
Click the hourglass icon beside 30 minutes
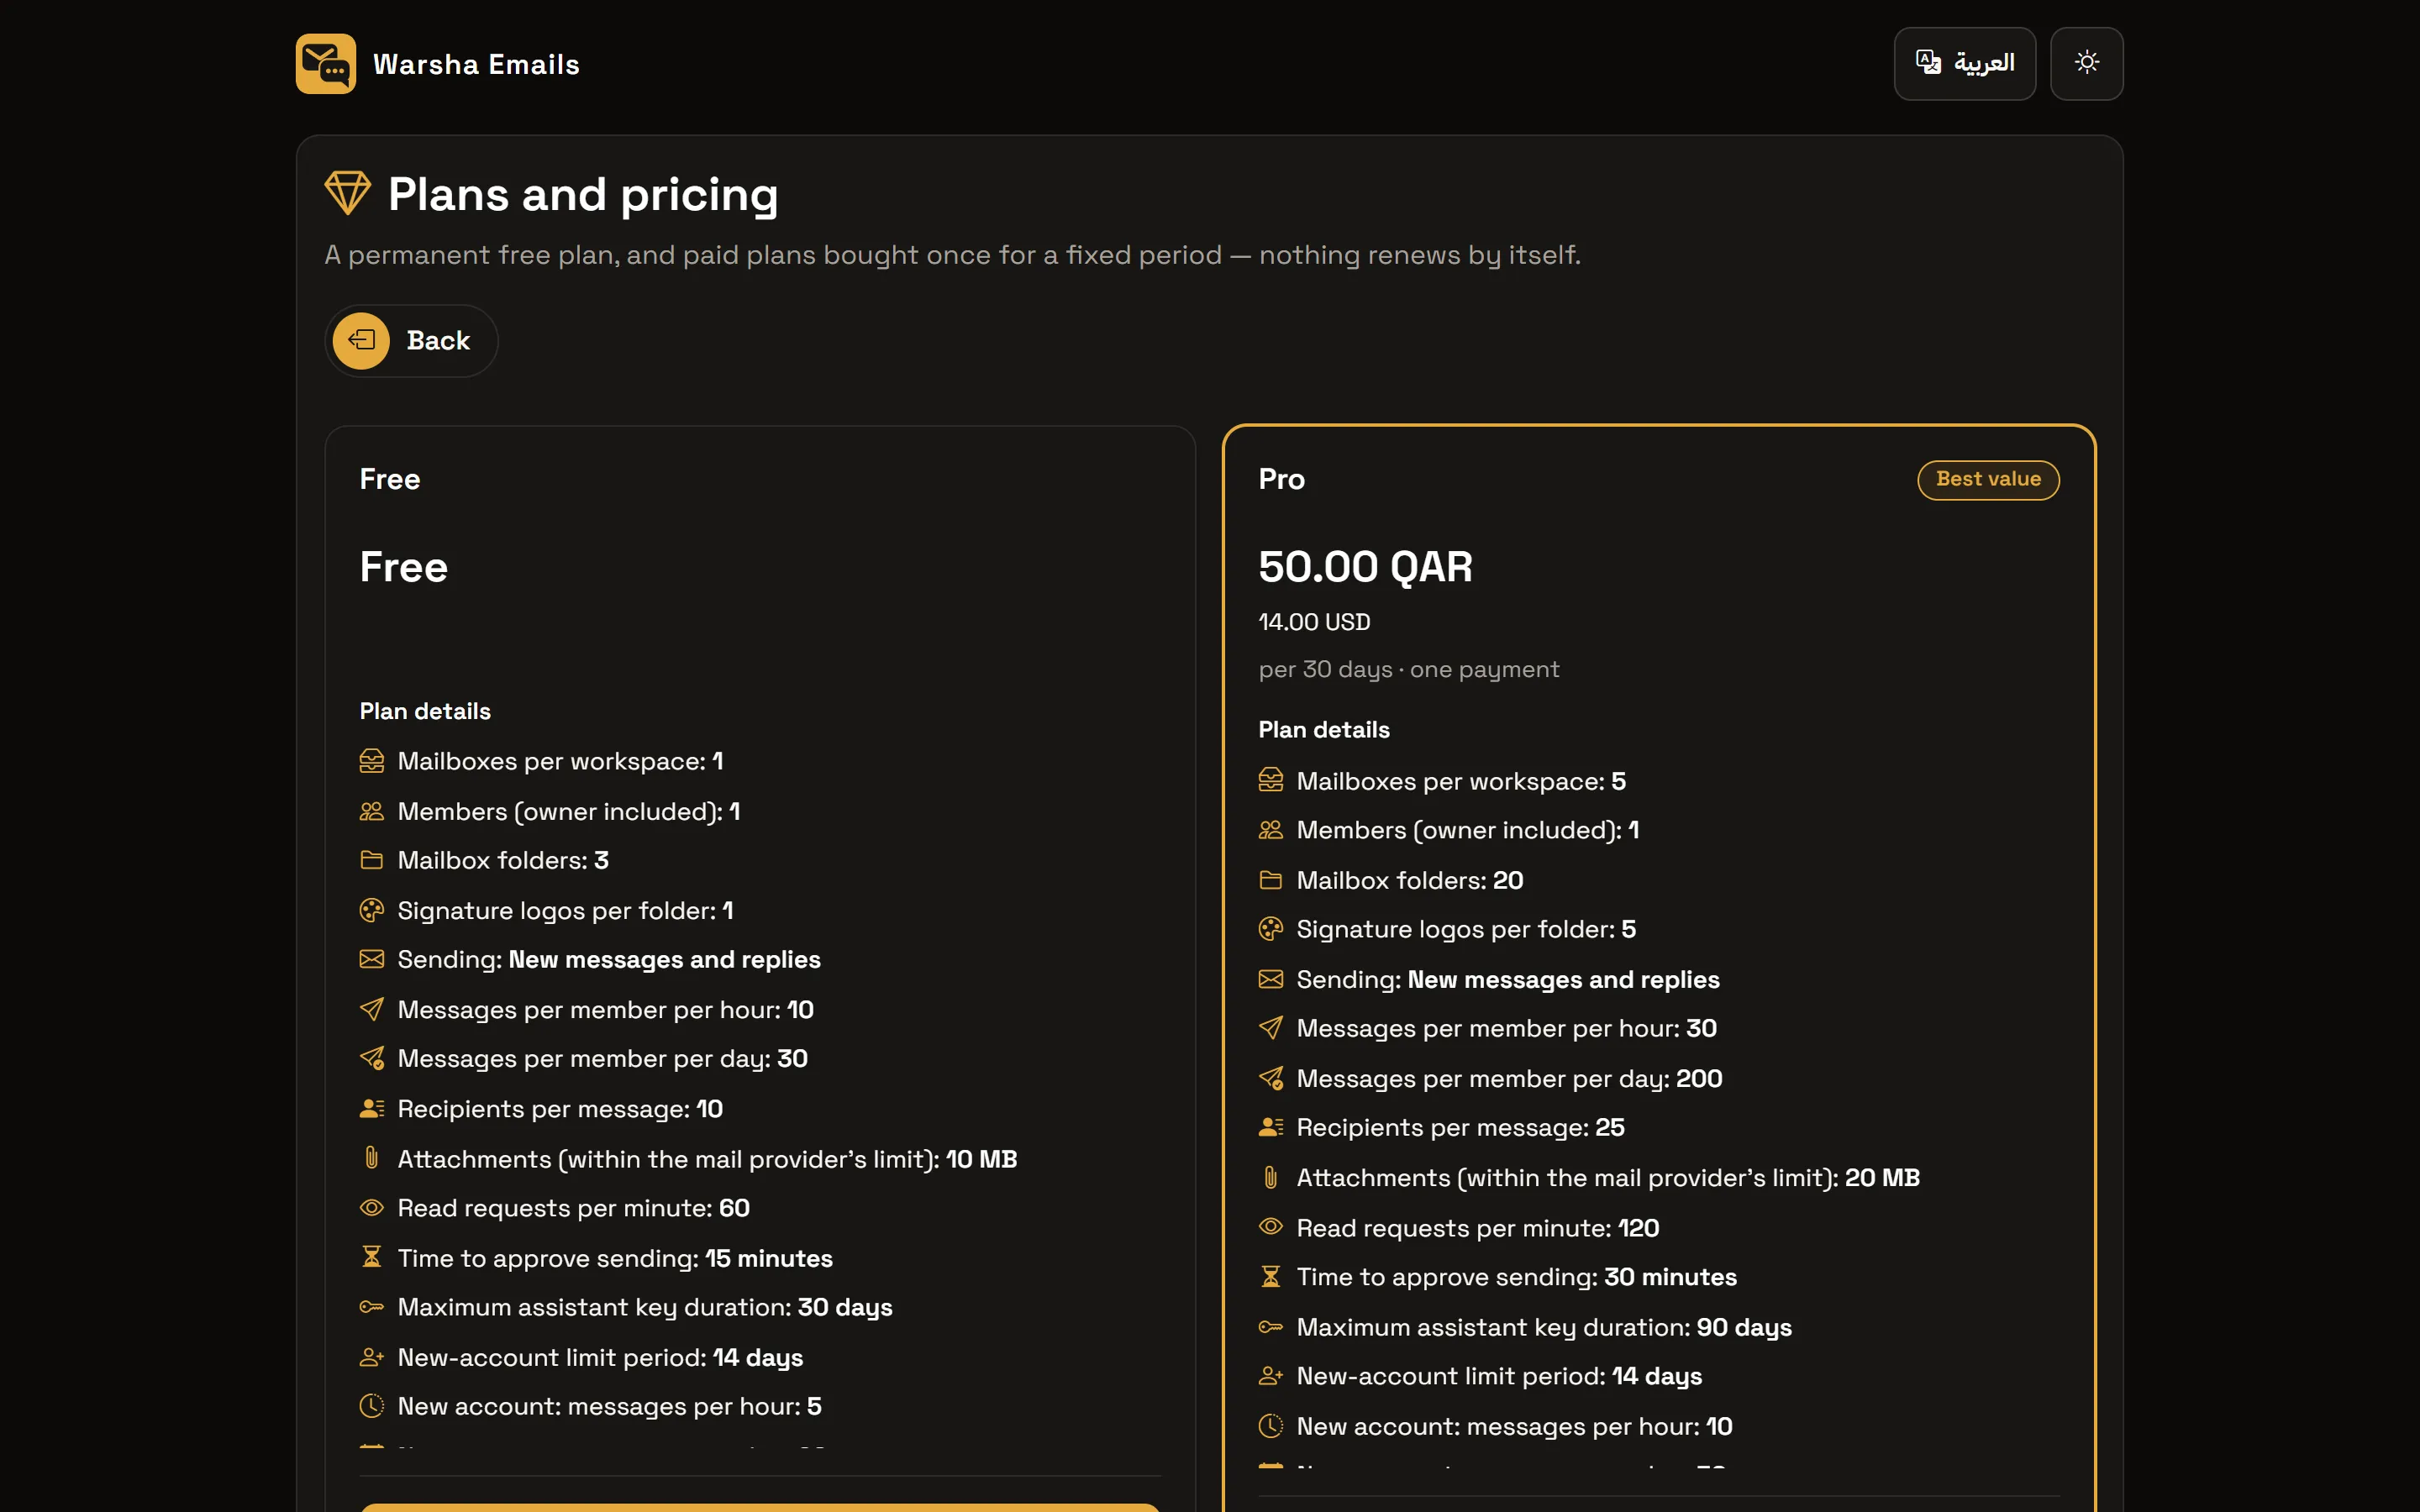[1270, 1277]
